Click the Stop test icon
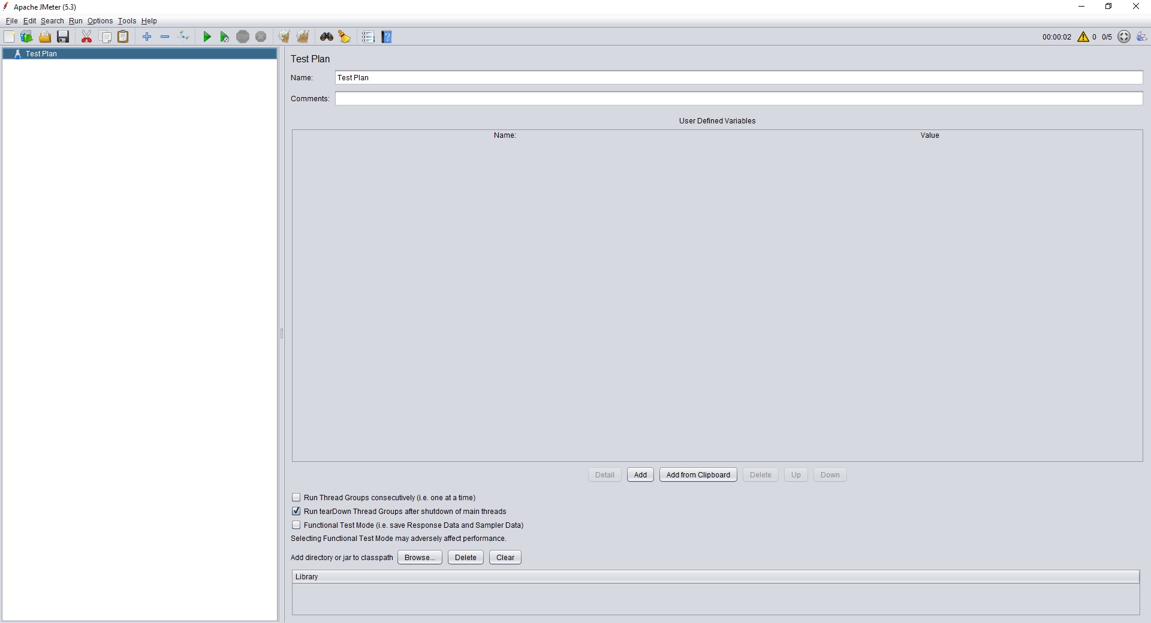Viewport: 1151px width, 623px height. point(243,37)
